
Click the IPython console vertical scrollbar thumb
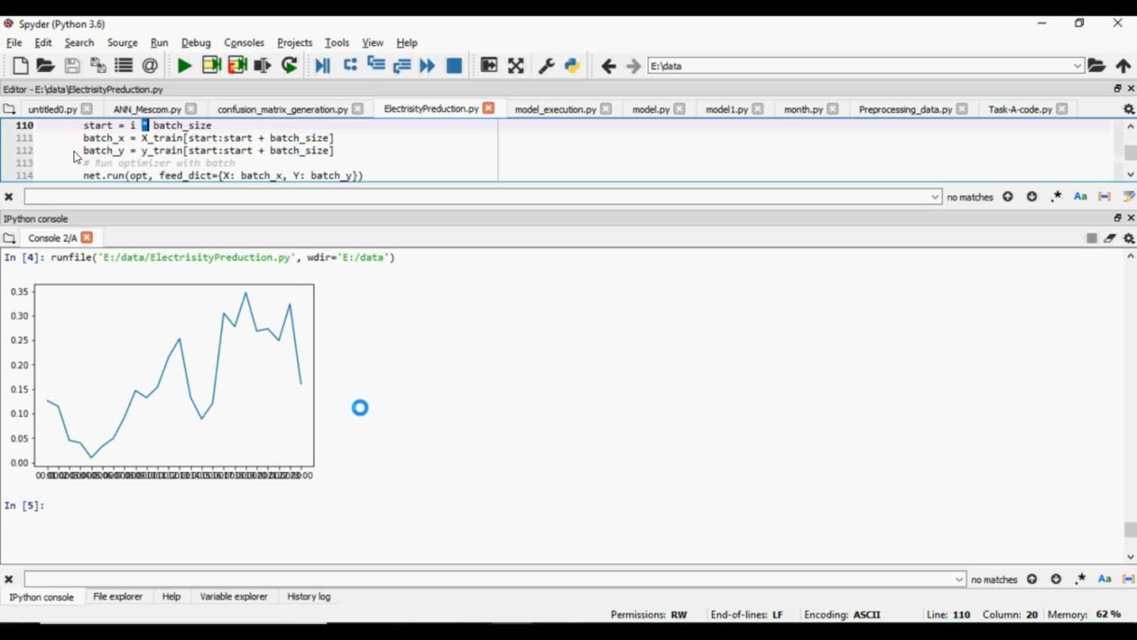pyautogui.click(x=1130, y=529)
